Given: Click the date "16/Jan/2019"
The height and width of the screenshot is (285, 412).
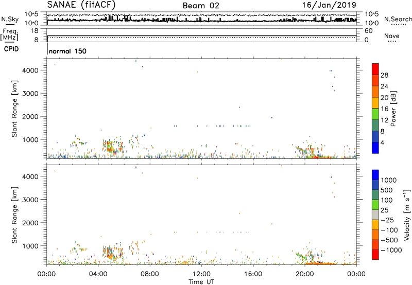Looking at the screenshot, I should (329, 5).
